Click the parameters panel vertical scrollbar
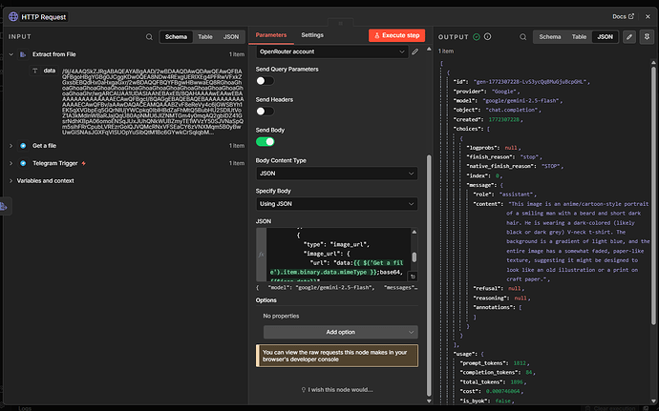The width and height of the screenshot is (659, 411). 427,143
